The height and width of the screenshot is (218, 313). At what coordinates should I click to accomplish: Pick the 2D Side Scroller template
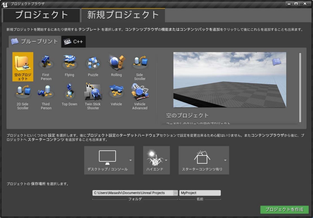(x=23, y=96)
